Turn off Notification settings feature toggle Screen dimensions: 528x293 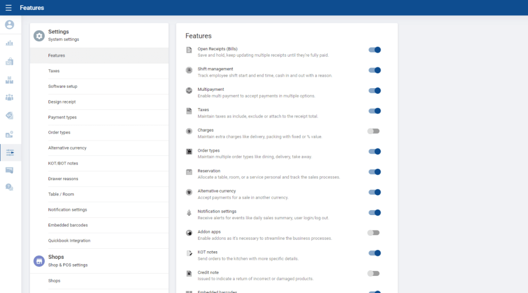click(x=374, y=213)
